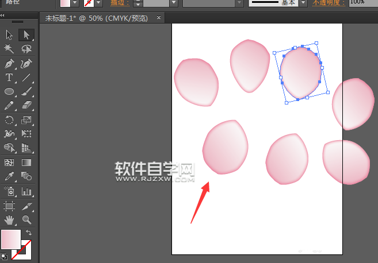Image resolution: width=378 pixels, height=263 pixels.
Task: Select the Pen tool
Action: (x=9, y=64)
